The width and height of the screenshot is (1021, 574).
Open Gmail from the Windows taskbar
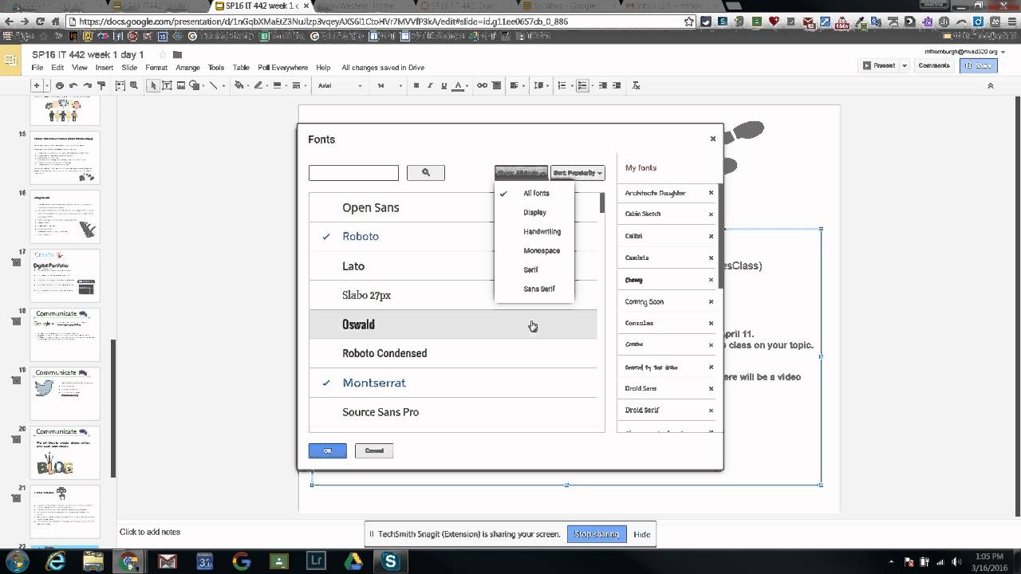[x=167, y=561]
